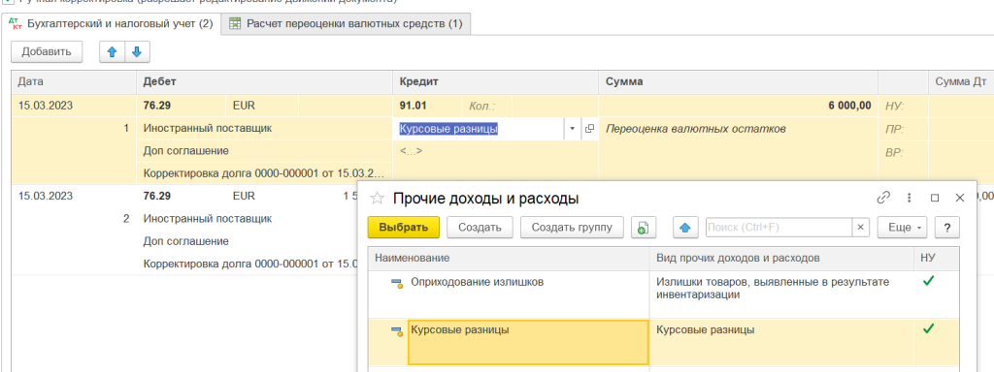Click the Курсовые разницы credit subconto field

click(x=478, y=129)
